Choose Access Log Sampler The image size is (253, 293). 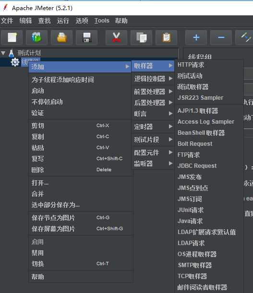209,122
